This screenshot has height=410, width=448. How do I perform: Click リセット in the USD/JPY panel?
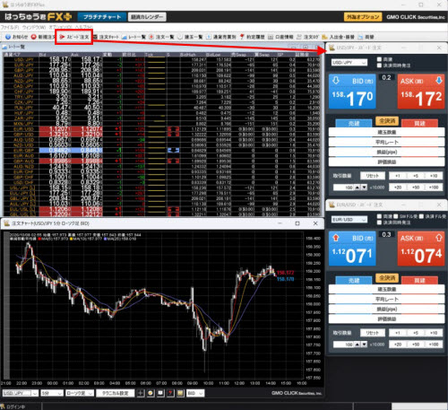(372, 176)
